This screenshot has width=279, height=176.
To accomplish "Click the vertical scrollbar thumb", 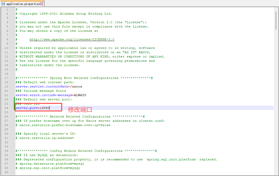I will (x=276, y=20).
